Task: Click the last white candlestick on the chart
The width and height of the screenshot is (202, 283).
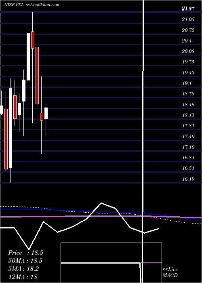Action: [x=46, y=113]
